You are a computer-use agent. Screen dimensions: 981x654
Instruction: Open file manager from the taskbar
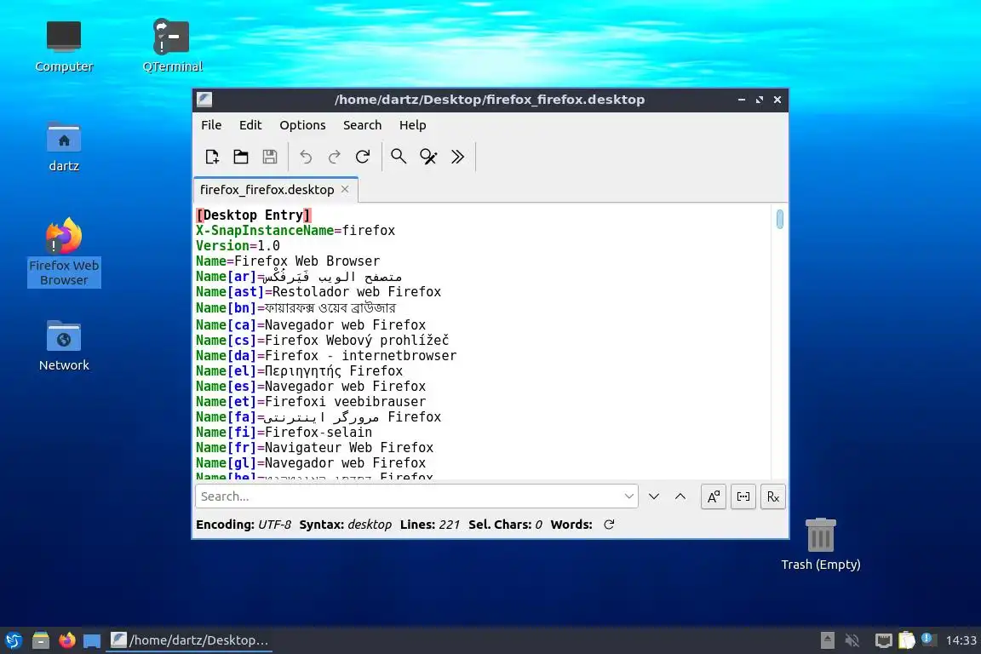pyautogui.click(x=41, y=640)
